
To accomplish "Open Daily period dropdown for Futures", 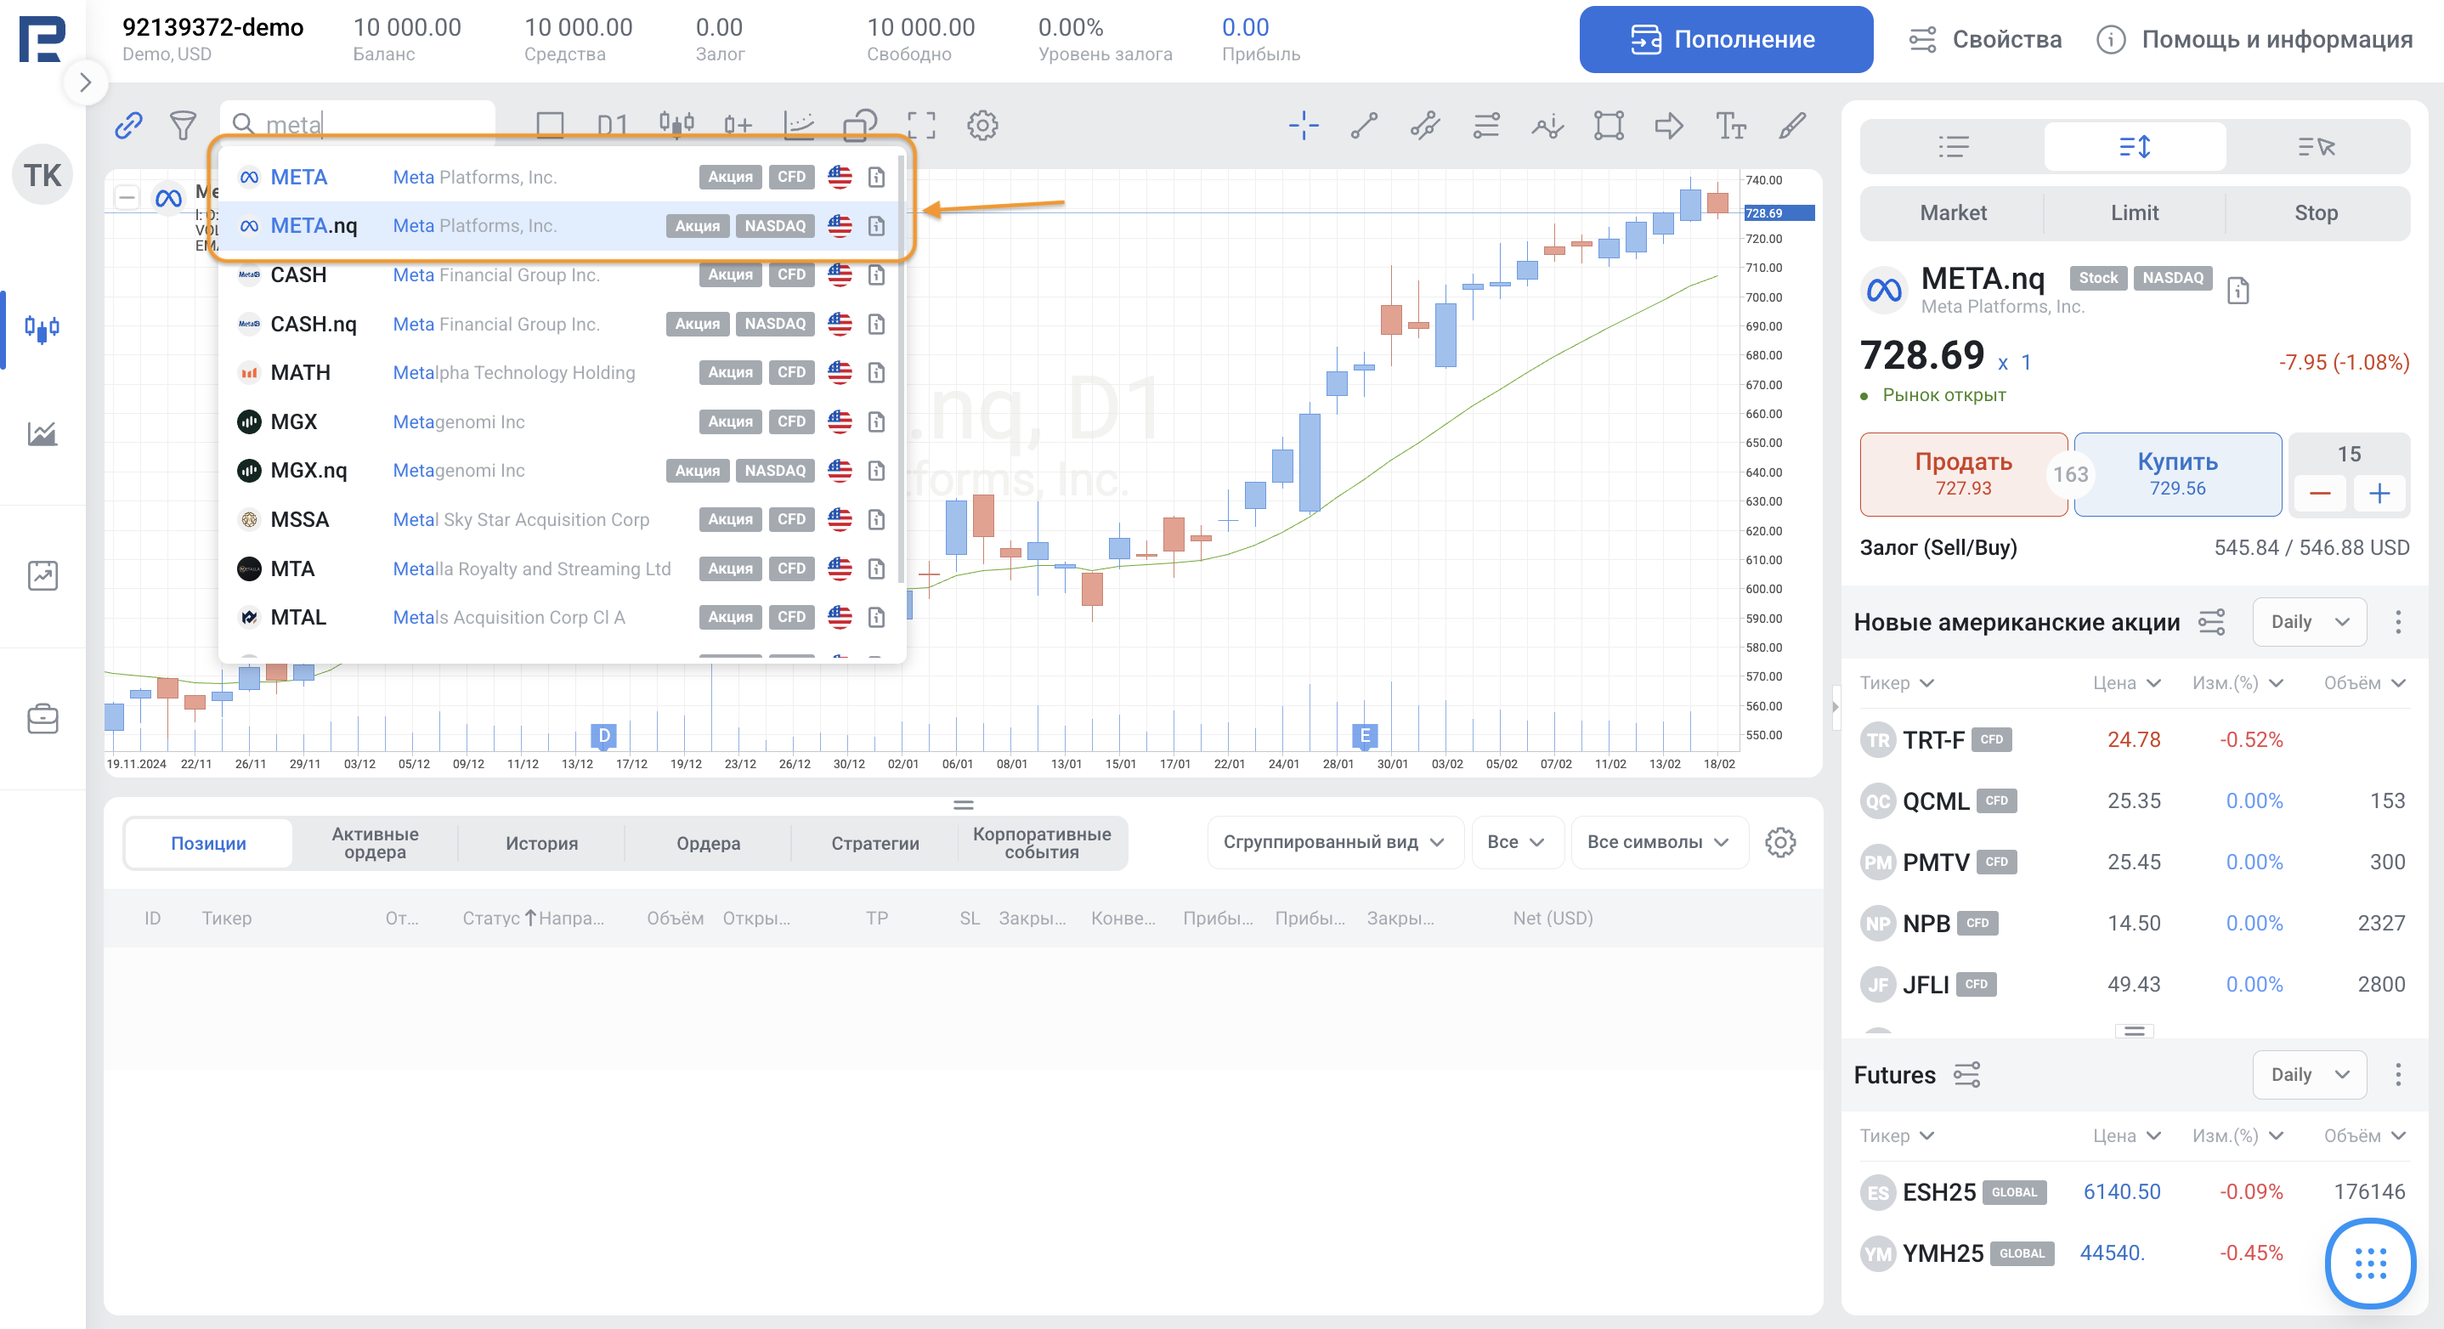I will [2308, 1075].
